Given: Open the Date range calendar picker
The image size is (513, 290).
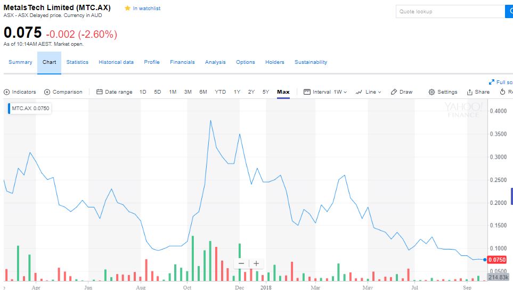Looking at the screenshot, I should tap(114, 92).
